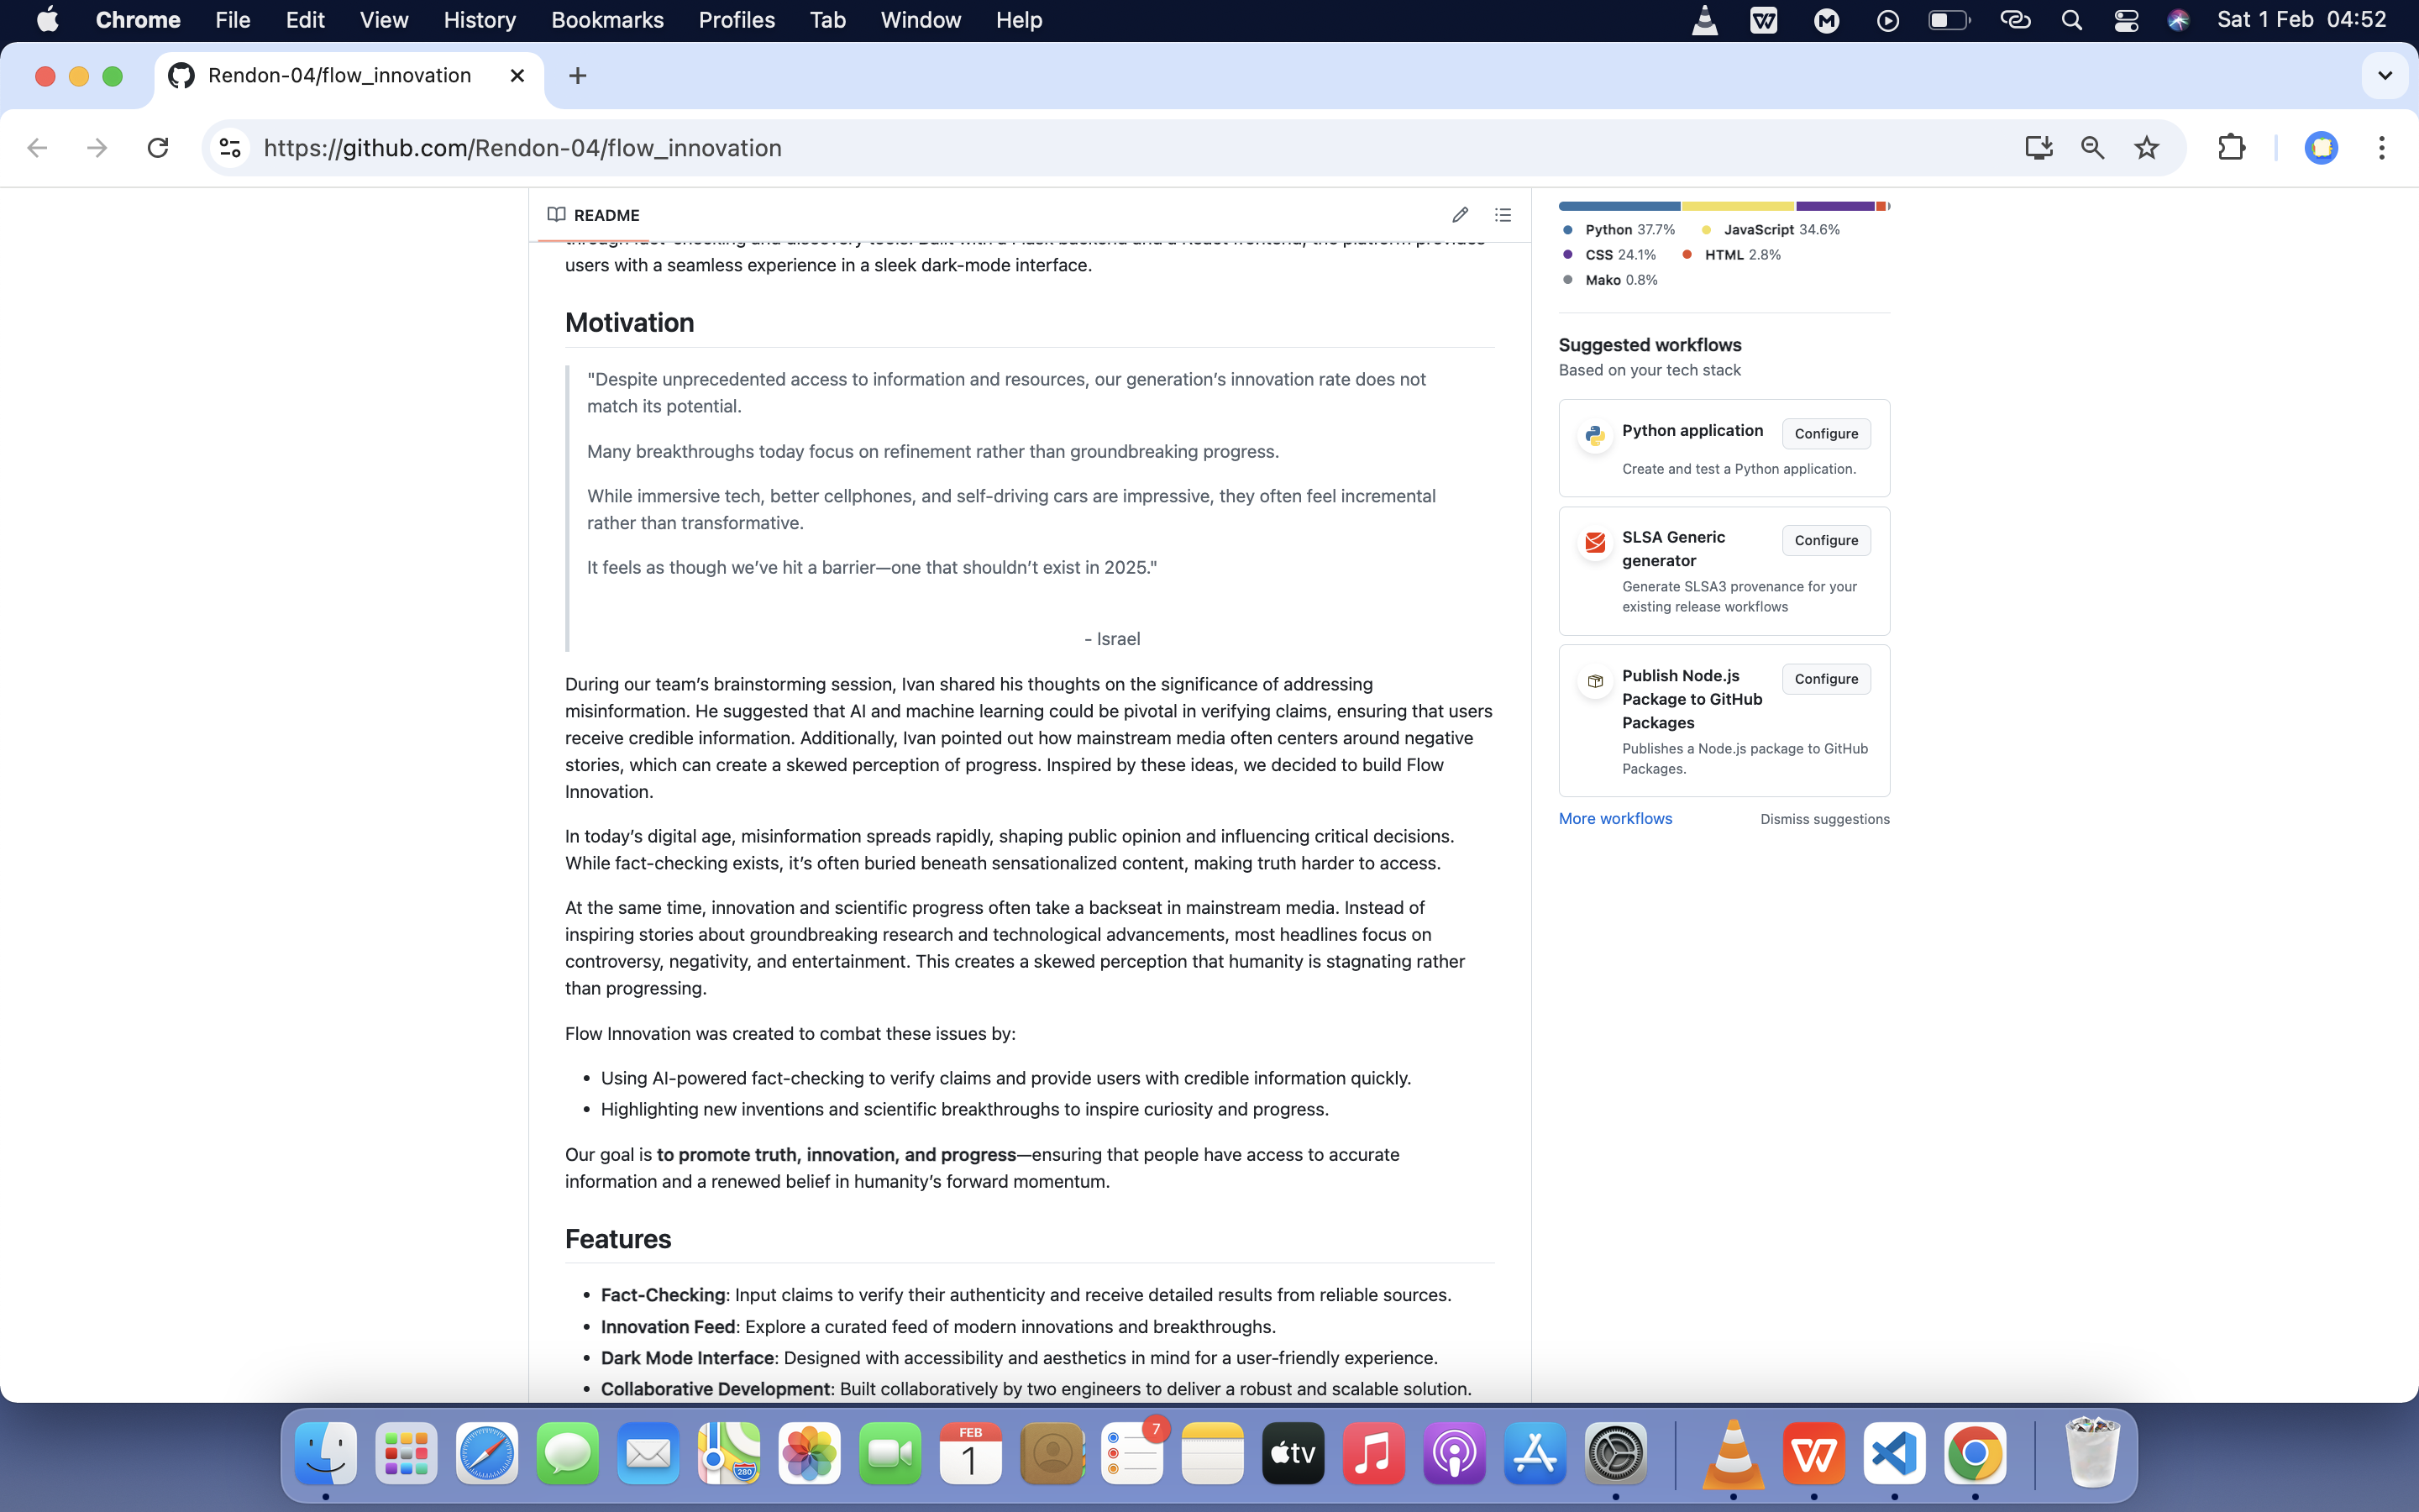View site information icon beside URL

click(230, 148)
